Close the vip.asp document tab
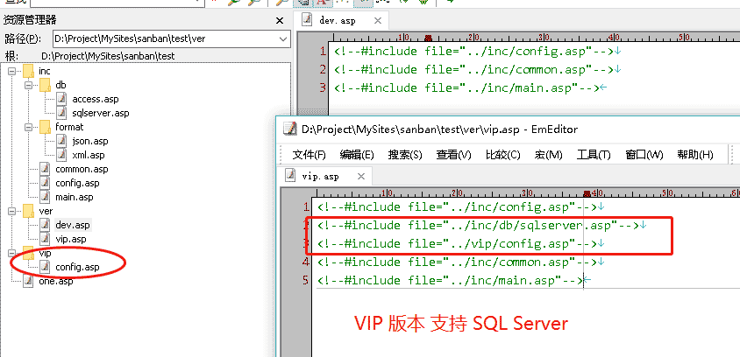 click(x=360, y=176)
